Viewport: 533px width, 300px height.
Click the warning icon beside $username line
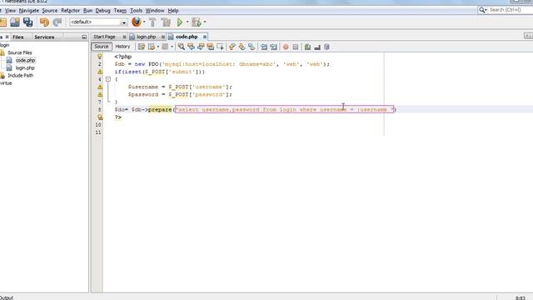click(x=100, y=87)
